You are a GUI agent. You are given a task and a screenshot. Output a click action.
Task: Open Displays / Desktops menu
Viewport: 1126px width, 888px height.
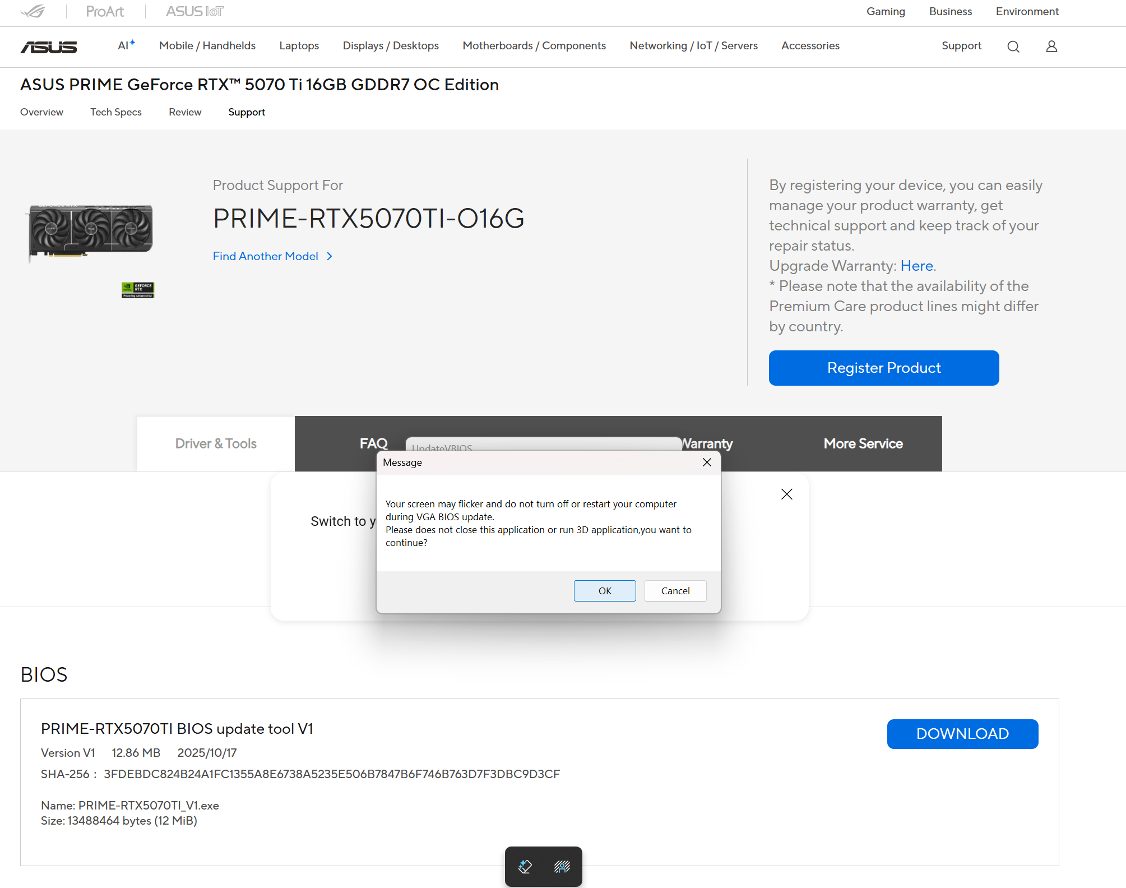[391, 46]
